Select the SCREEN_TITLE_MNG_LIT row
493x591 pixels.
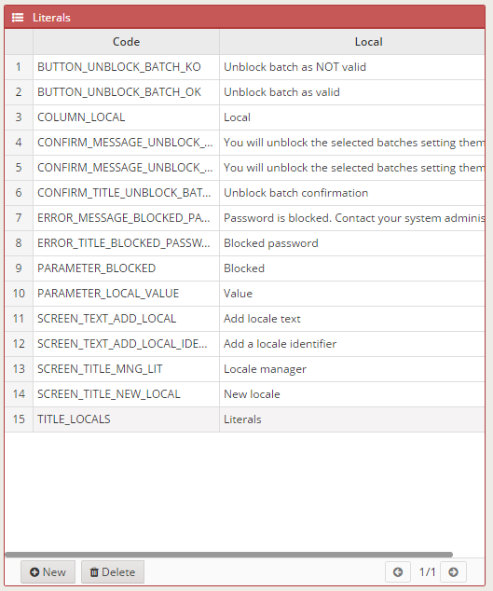[245, 369]
